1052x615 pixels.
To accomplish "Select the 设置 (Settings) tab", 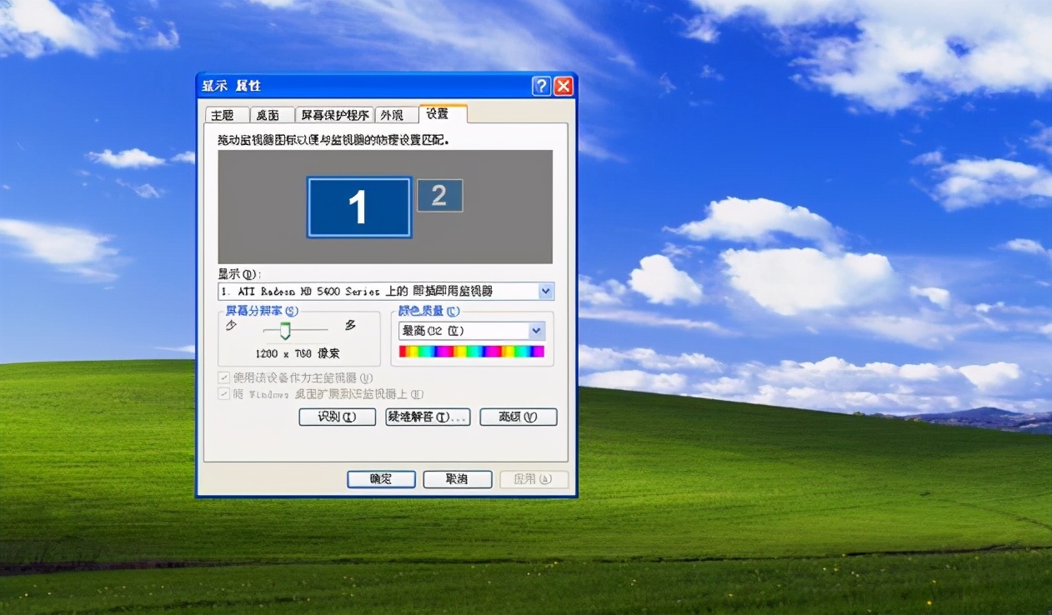I will tap(442, 113).
